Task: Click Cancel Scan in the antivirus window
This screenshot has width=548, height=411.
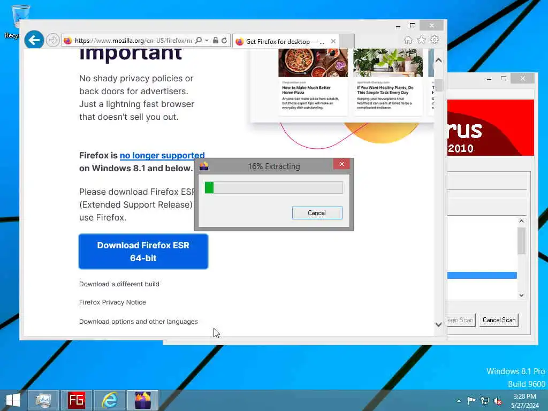Action: coord(499,320)
